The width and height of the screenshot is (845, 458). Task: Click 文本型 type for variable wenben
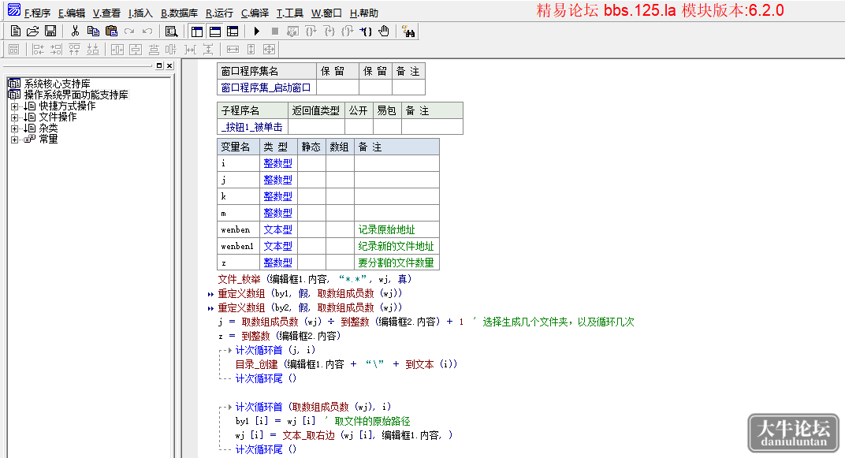(x=277, y=229)
